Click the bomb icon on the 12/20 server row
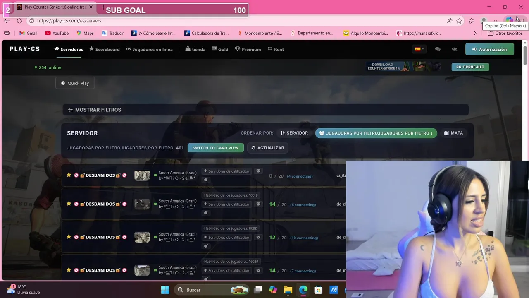The height and width of the screenshot is (298, 529). pyautogui.click(x=206, y=246)
